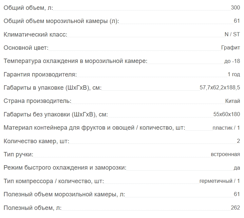This screenshot has height=218, width=244.
Task: Select the 'пластик / 1' container material value
Action: pos(226,128)
